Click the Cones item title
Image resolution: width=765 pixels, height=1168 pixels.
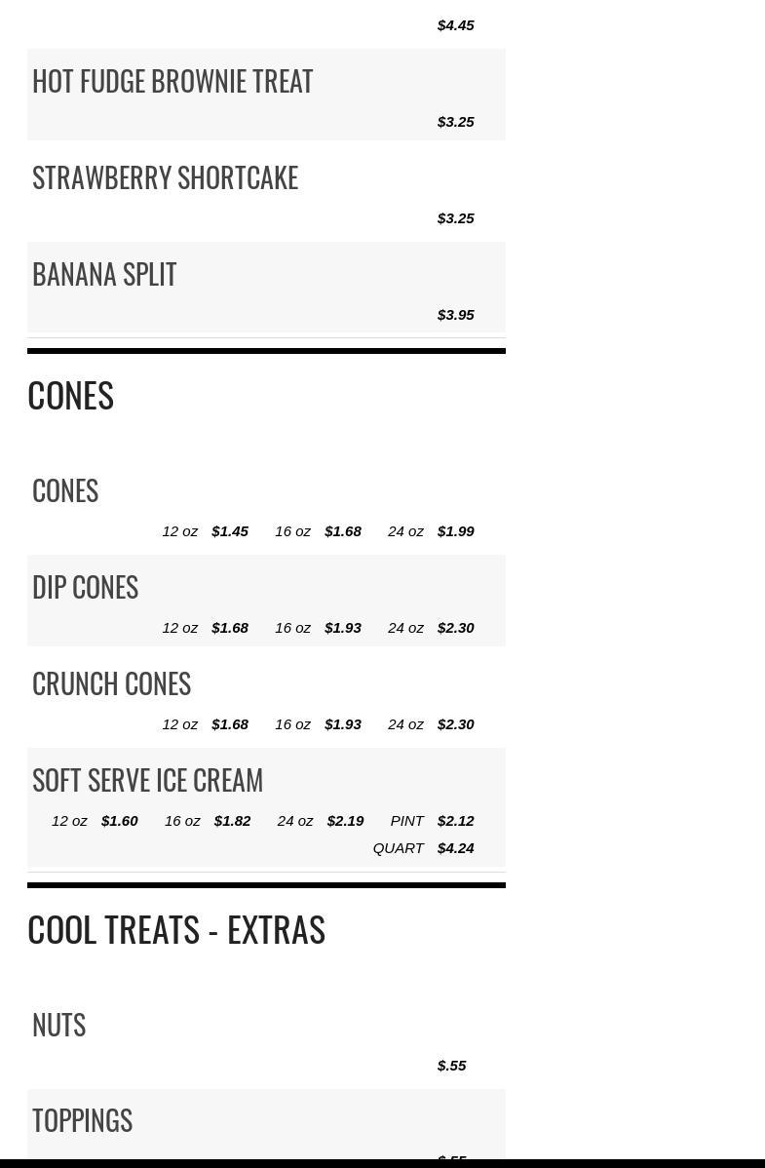coord(64,490)
